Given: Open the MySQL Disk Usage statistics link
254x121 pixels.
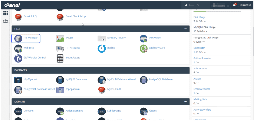Looking at the screenshot, I should (x=204, y=27).
